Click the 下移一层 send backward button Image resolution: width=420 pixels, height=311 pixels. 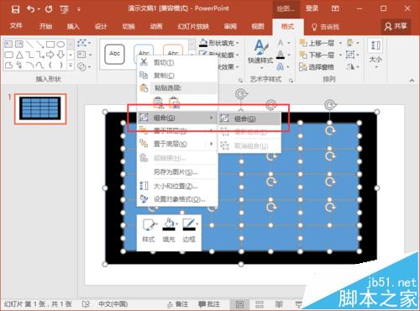click(317, 55)
